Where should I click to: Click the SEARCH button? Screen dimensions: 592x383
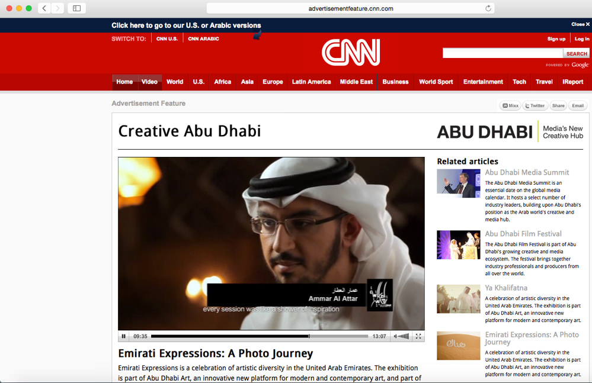coord(577,53)
